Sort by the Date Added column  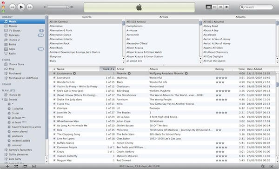pos(260,69)
